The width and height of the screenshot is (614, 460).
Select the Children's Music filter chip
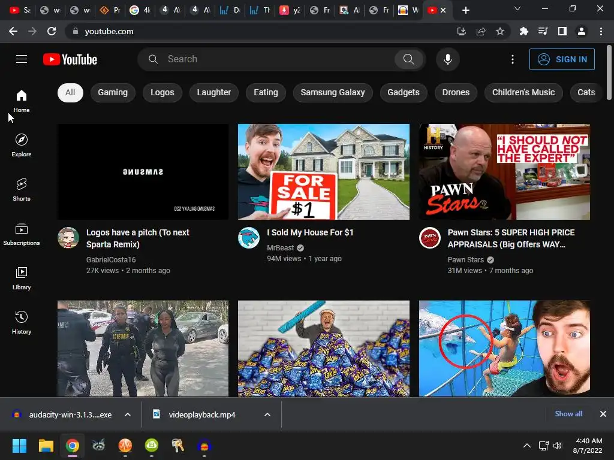pos(523,93)
